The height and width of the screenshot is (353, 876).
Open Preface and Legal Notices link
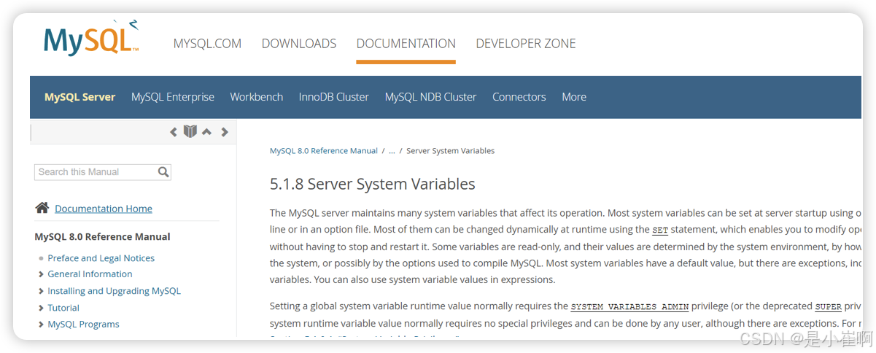point(101,258)
